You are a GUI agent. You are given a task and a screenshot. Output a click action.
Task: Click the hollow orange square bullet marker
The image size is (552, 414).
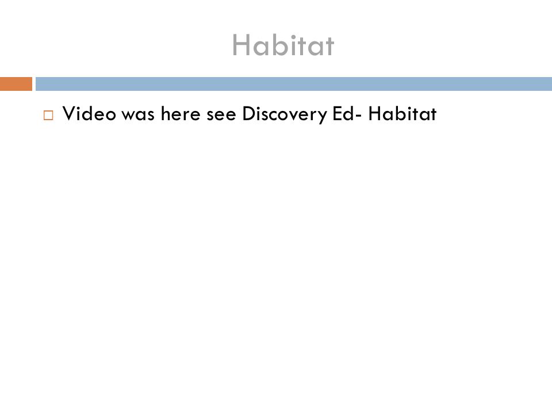tap(48, 115)
